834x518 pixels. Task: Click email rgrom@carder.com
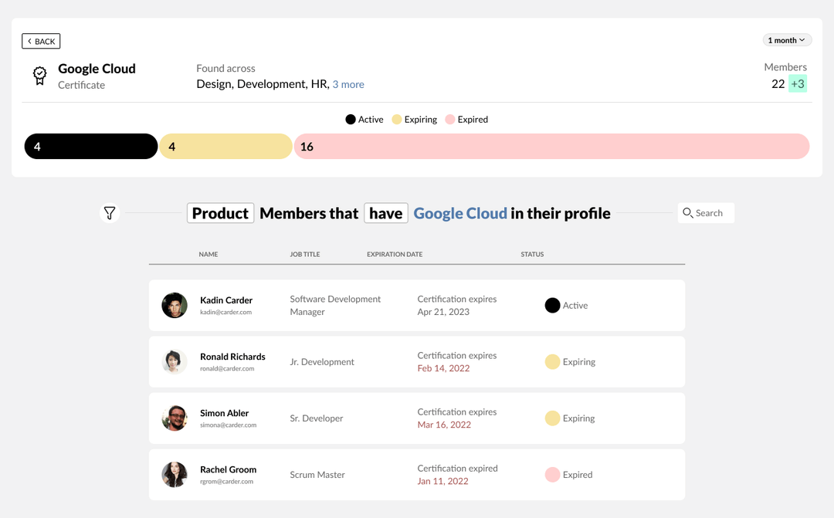[x=226, y=481]
